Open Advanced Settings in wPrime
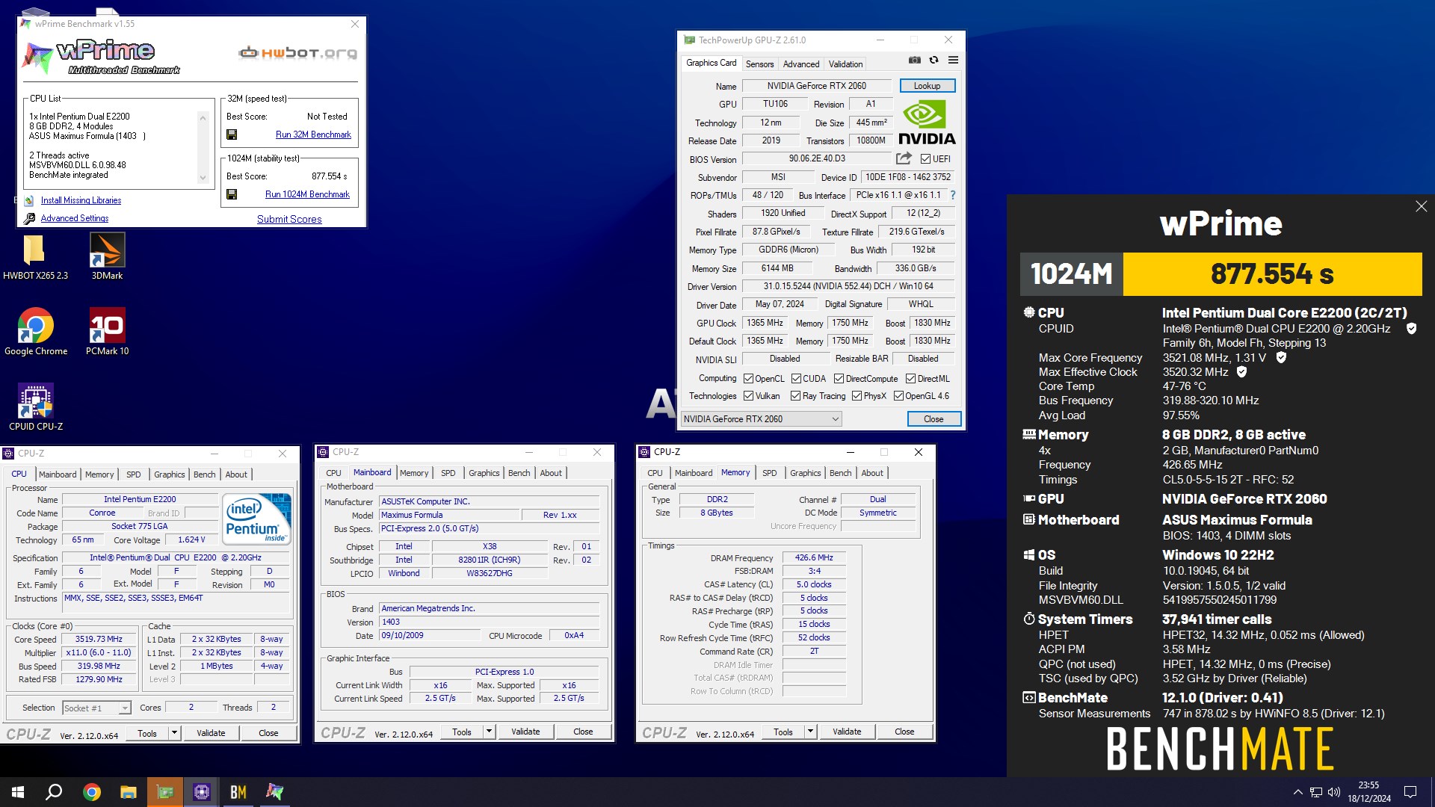Screen dimensions: 1435x807 coord(74,218)
